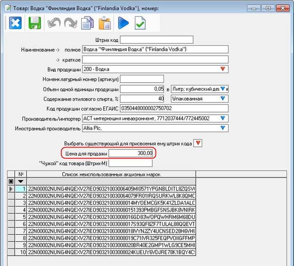Click the volume field showing 0,05
Image resolution: width=294 pixels, height=266 pixels.
coord(142,89)
